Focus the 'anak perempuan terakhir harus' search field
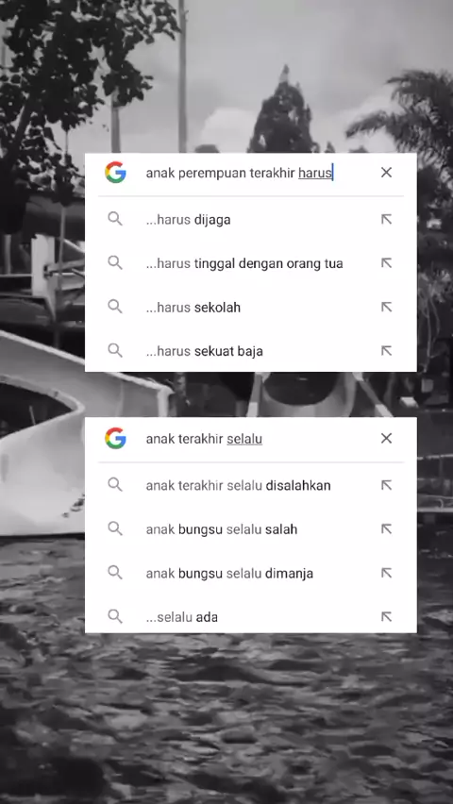453x804 pixels. [240, 173]
